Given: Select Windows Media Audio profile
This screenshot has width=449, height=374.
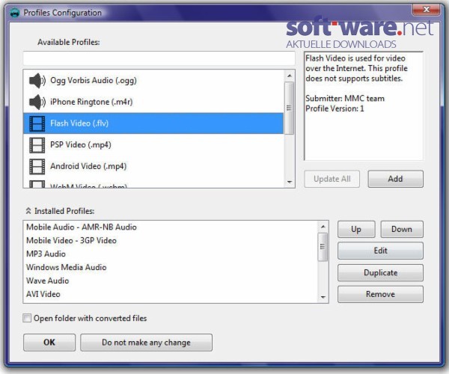Looking at the screenshot, I should (171, 267).
